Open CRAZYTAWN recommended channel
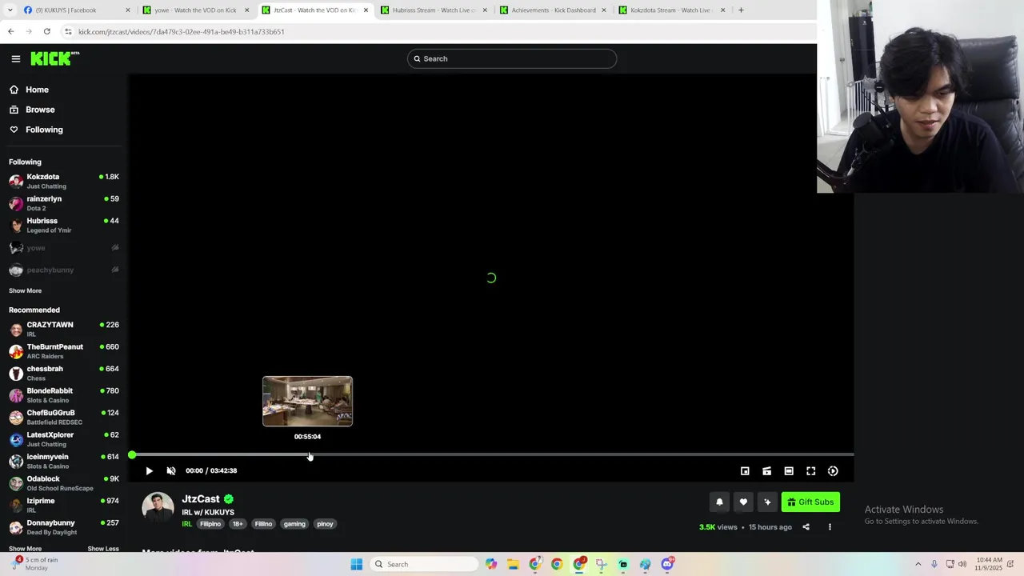This screenshot has height=576, width=1024. [x=64, y=329]
